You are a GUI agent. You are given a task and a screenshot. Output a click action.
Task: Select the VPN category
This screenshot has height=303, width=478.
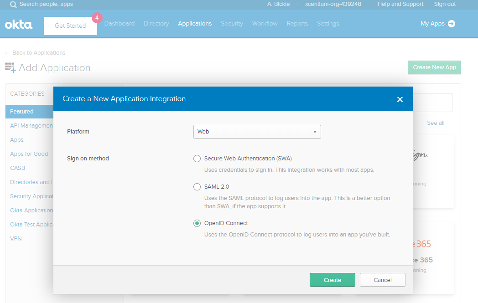click(x=16, y=238)
